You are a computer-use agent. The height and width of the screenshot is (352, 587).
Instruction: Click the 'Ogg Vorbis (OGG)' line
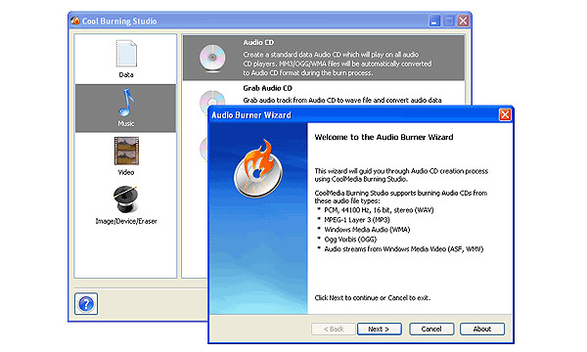350,239
